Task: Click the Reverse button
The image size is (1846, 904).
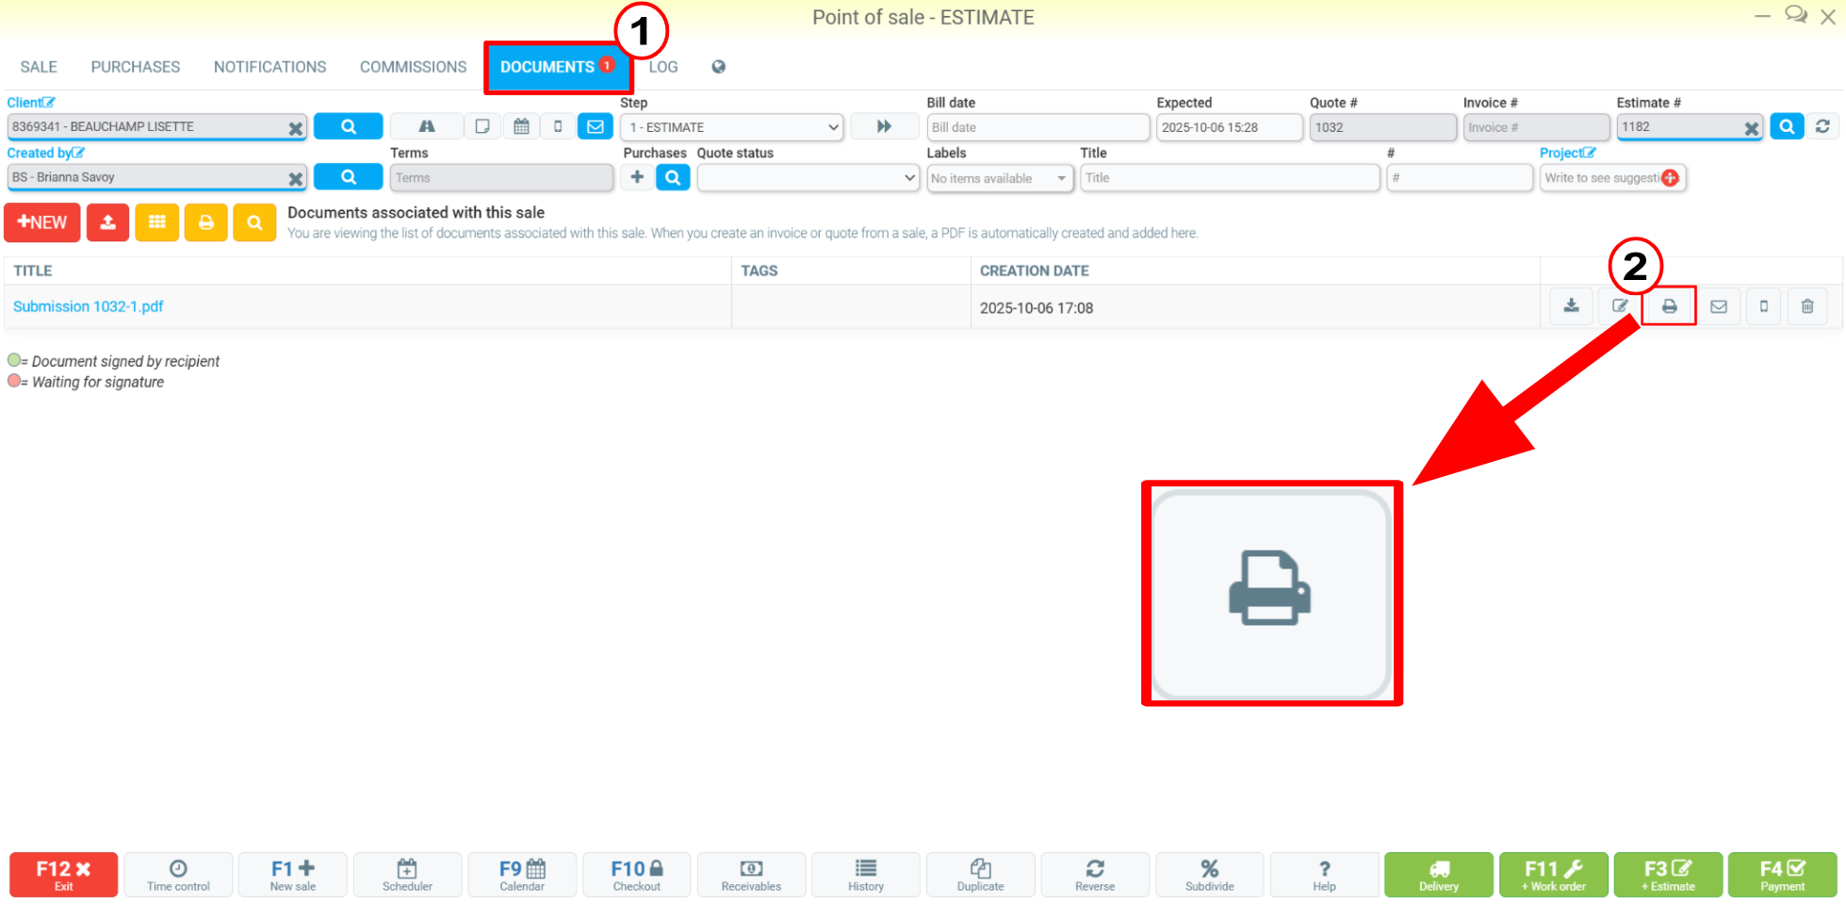Action: click(x=1095, y=875)
